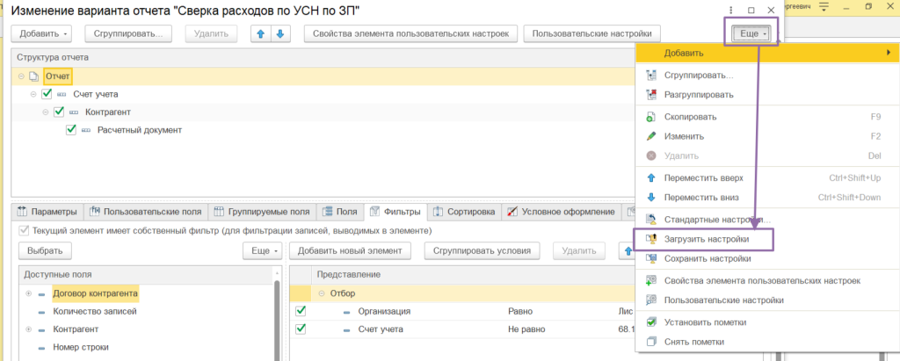Click the Сгруппировать... toolbar button

coord(128,33)
